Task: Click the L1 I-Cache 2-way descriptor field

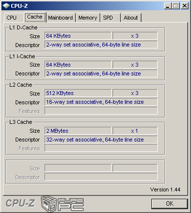Action: coord(101,73)
